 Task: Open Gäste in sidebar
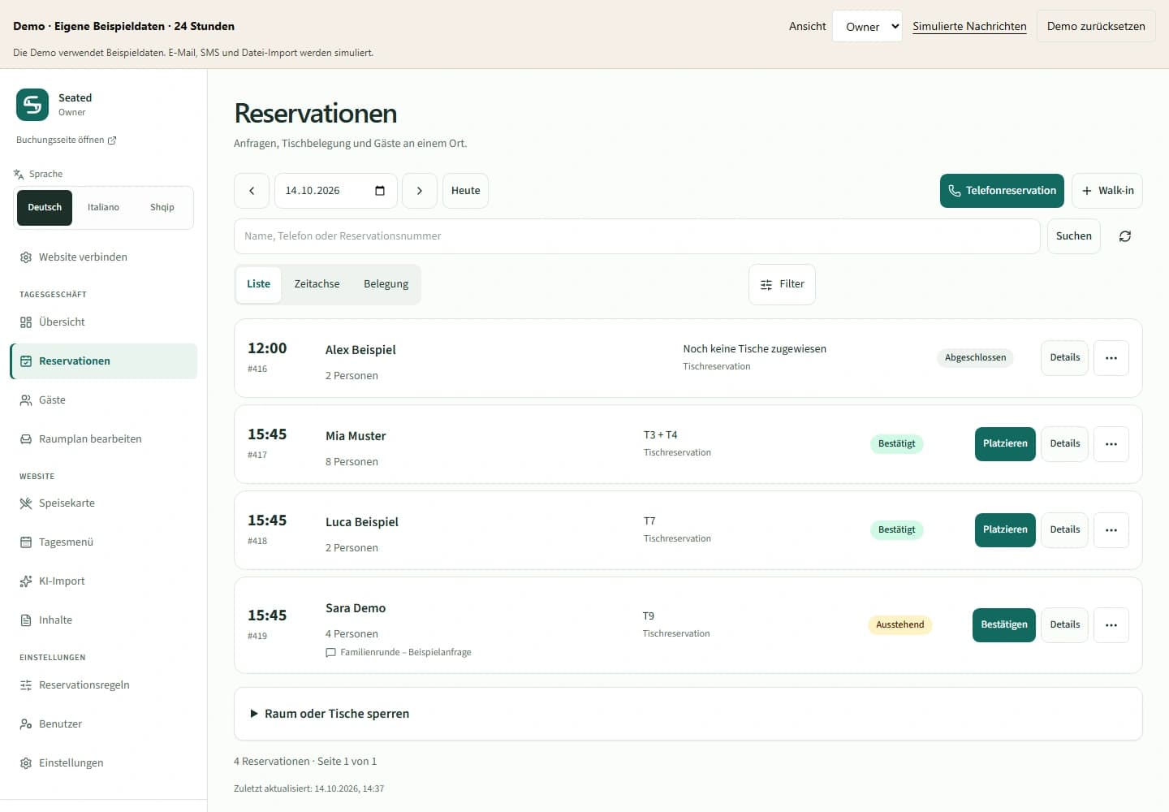pos(103,400)
